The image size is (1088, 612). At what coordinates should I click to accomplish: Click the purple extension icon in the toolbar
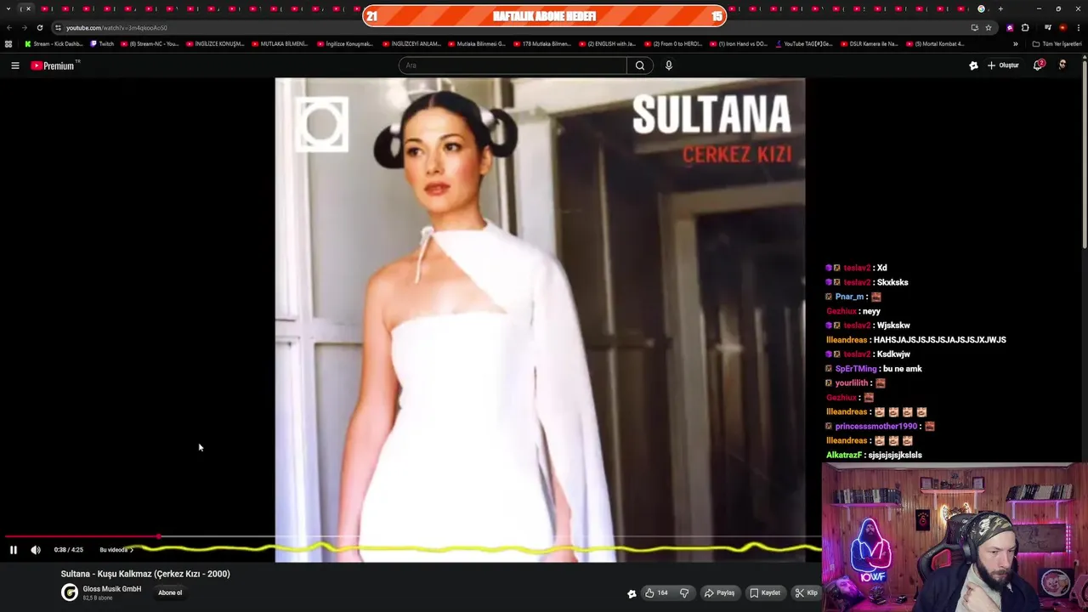pyautogui.click(x=1010, y=27)
